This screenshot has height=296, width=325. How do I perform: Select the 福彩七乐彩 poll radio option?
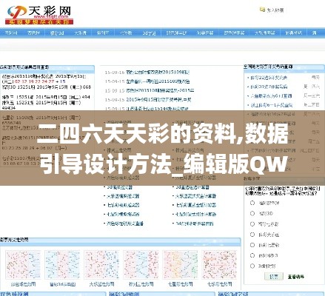(x=252, y=224)
